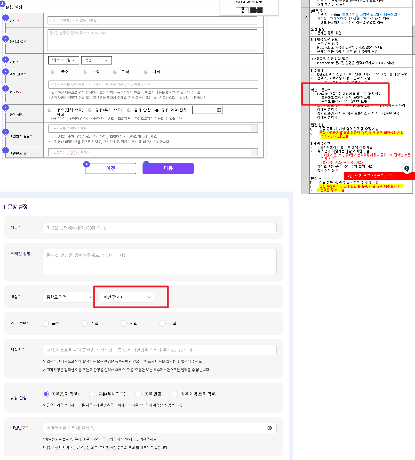
Task: Click the wireframe 저작자 input field
Action: click(153, 84)
